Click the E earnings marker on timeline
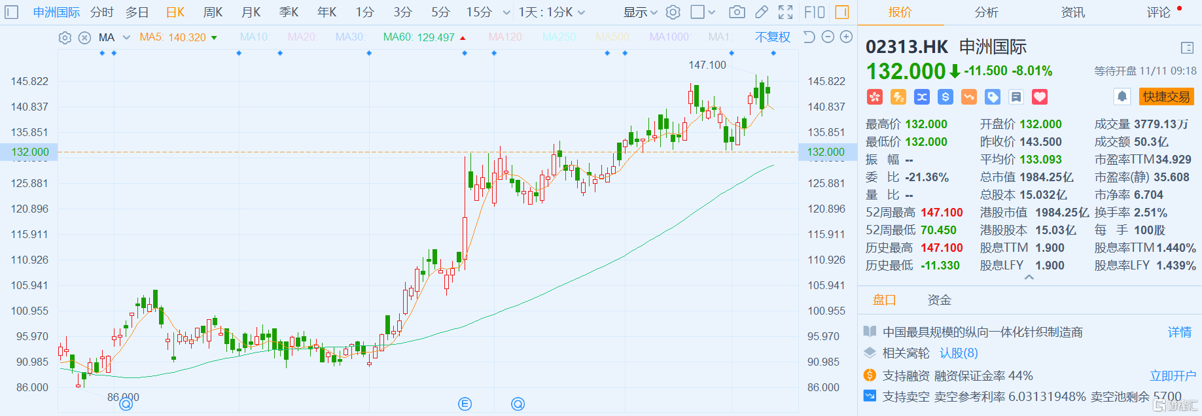 point(465,404)
